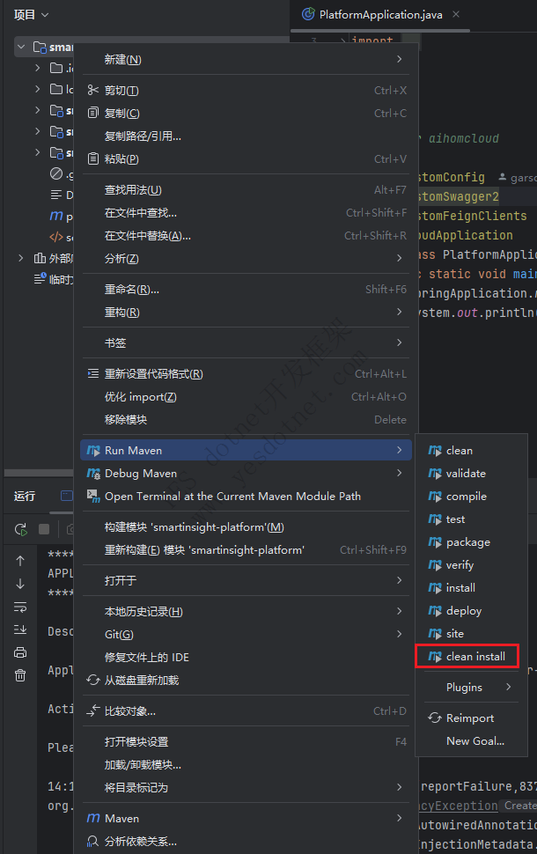The image size is (537, 854).
Task: Expand the 外部 libraries tree node
Action: (x=21, y=258)
